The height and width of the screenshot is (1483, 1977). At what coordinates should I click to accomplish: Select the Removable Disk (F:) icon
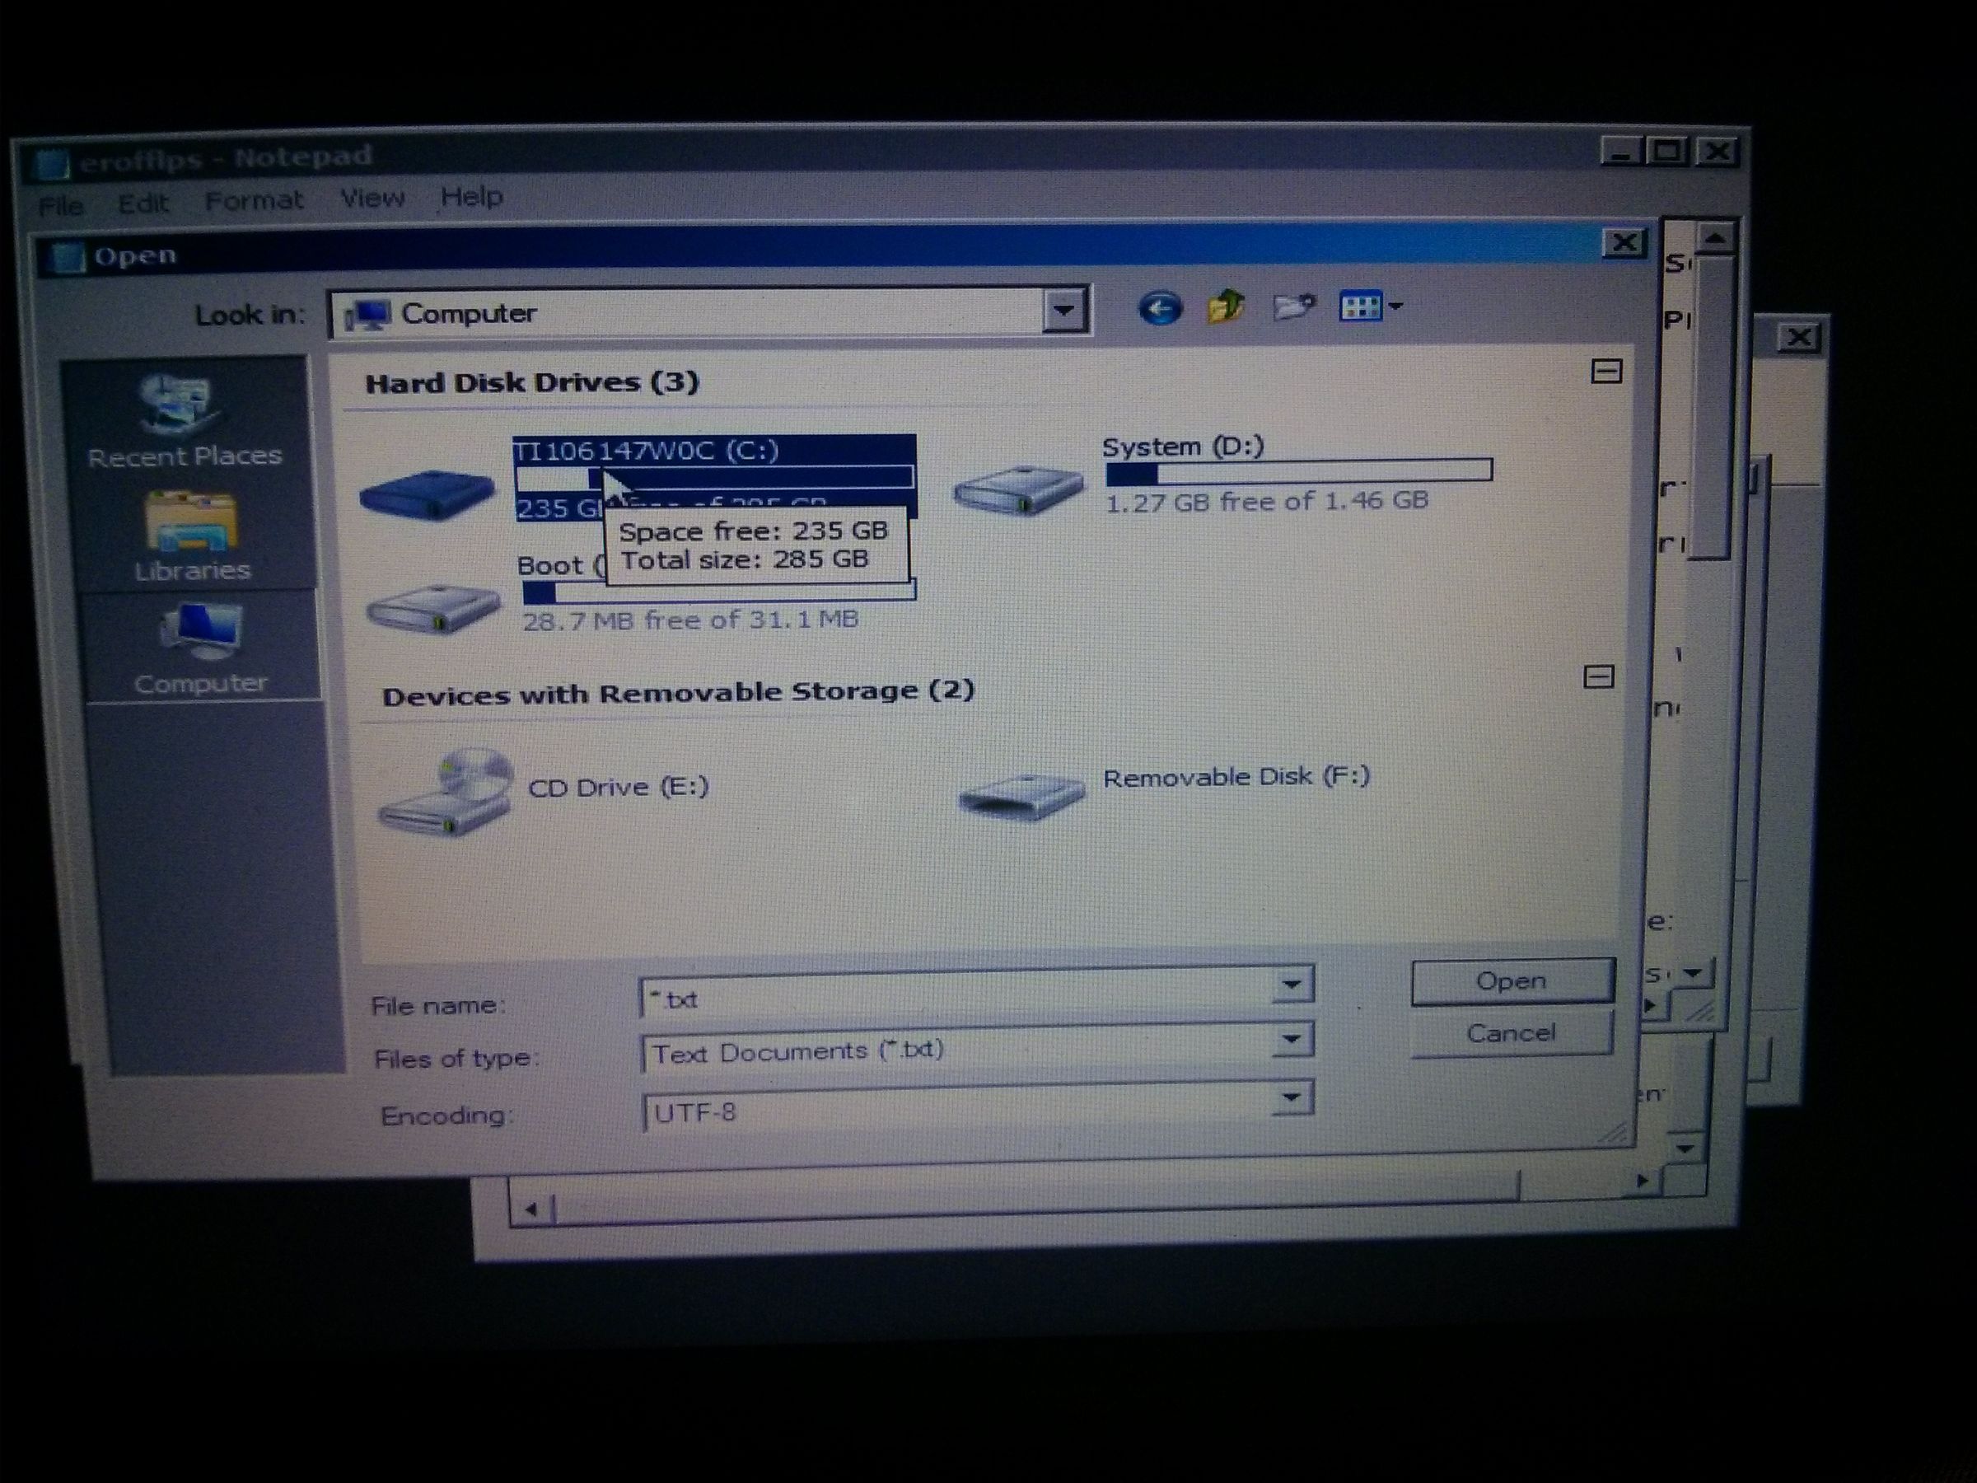point(1022,793)
